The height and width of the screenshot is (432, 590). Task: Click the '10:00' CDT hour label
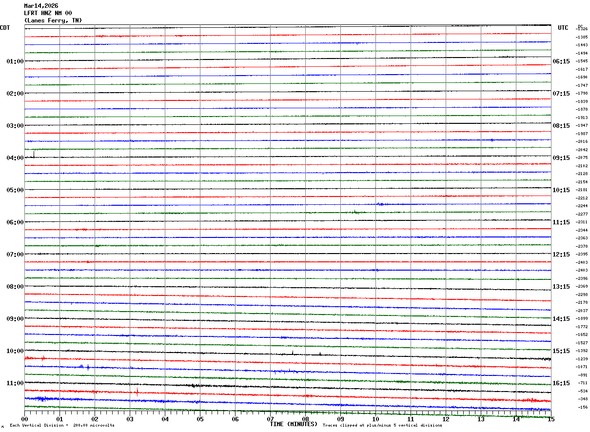tap(15, 351)
